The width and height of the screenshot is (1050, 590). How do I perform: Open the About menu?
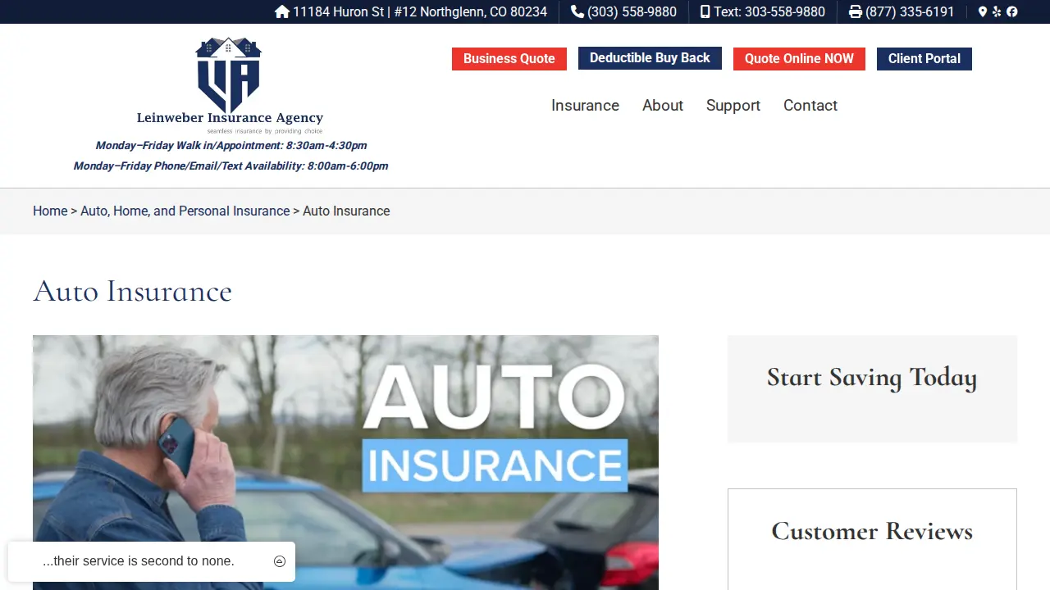click(663, 106)
